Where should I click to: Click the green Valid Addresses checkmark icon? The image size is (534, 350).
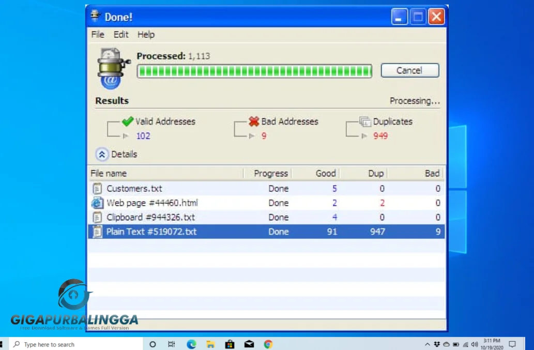pos(128,121)
